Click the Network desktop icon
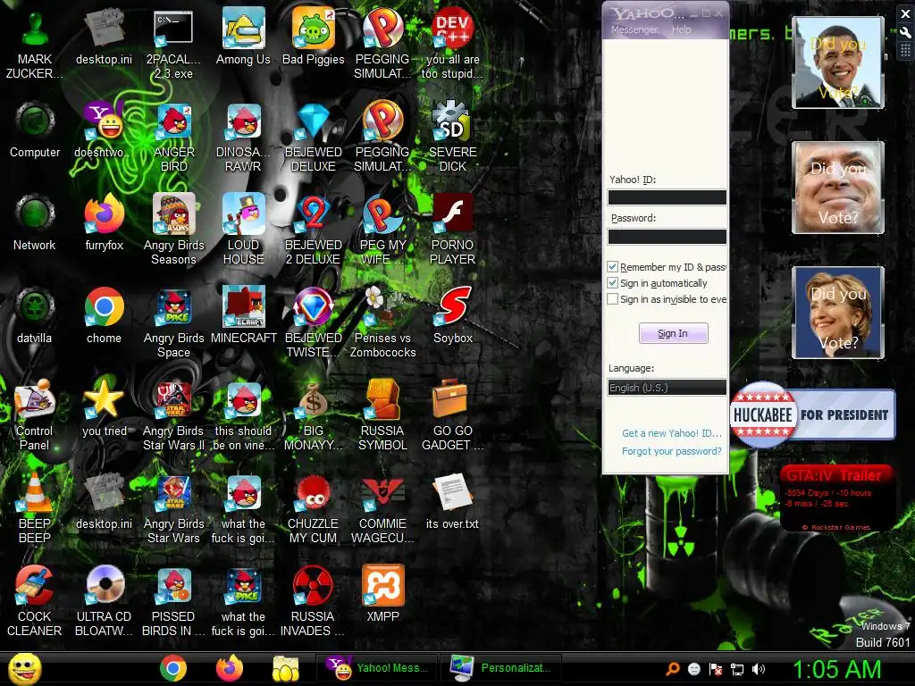 35,222
